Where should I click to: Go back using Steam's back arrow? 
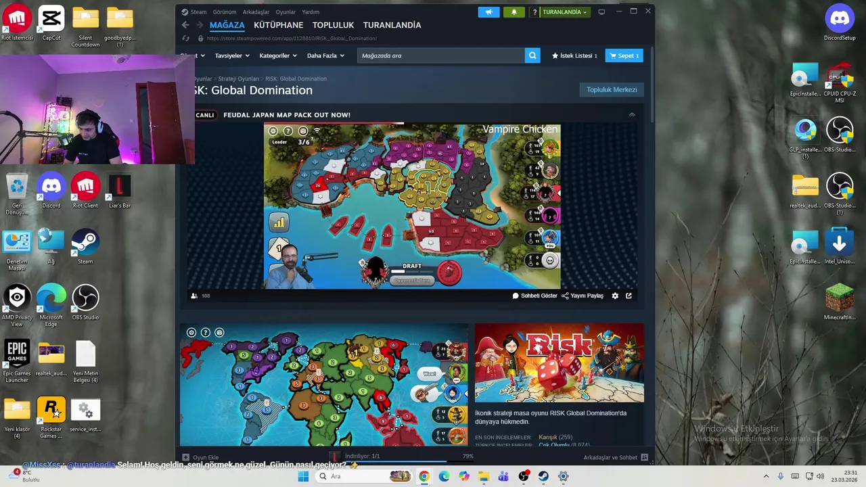click(185, 25)
